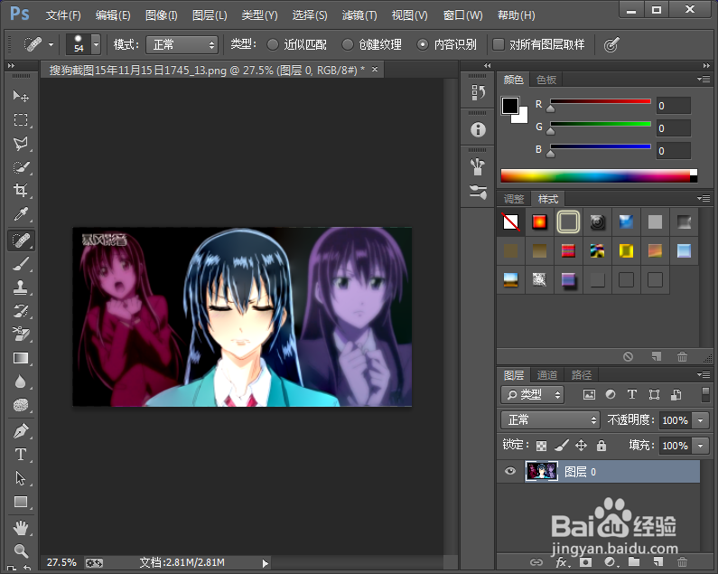Delete layer with trash icon in Layers panel
The width and height of the screenshot is (718, 574).
pyautogui.click(x=682, y=562)
